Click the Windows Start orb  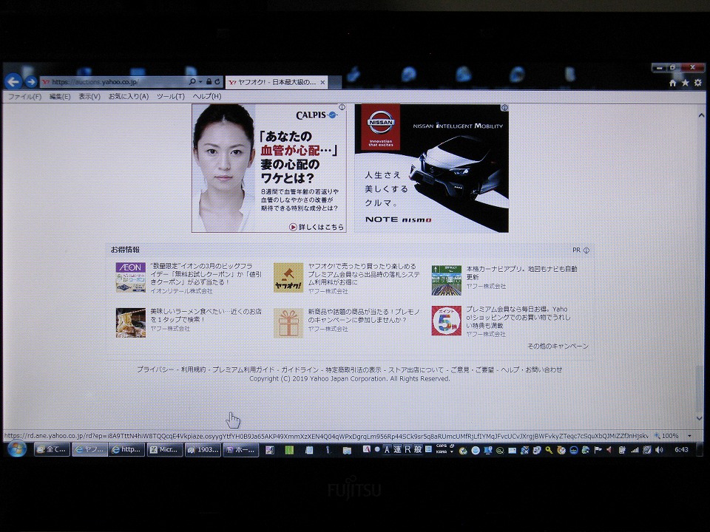pyautogui.click(x=16, y=449)
